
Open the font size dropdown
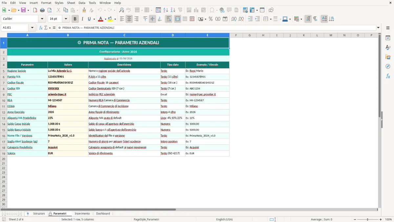coord(66,19)
